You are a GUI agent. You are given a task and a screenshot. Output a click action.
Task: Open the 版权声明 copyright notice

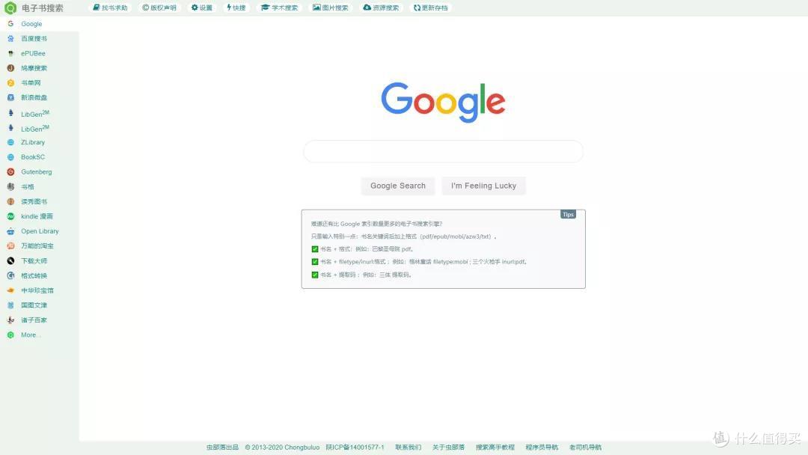pos(159,7)
